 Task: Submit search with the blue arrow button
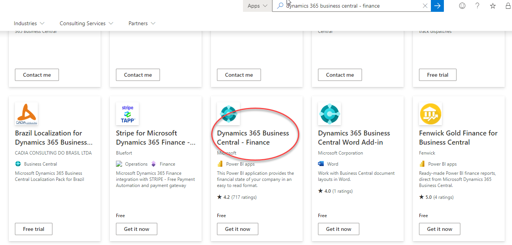click(x=437, y=6)
